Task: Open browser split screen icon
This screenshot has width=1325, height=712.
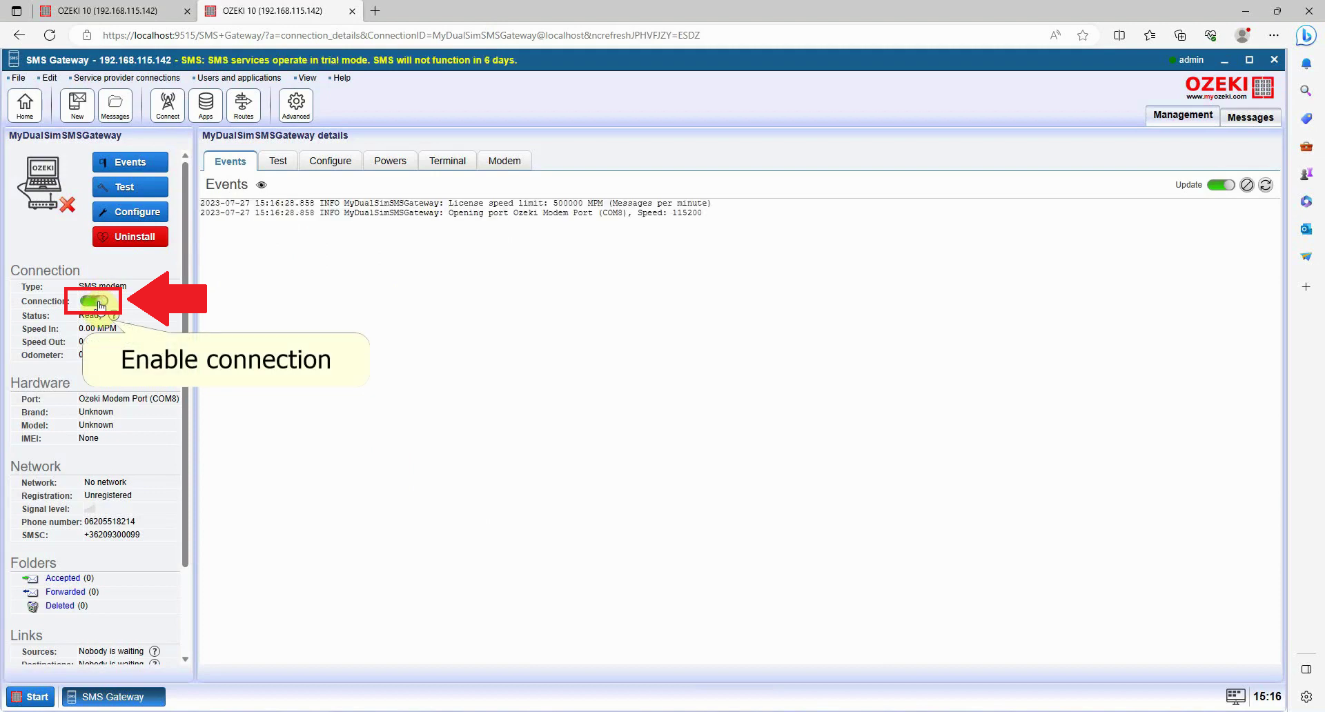Action: [x=1119, y=35]
